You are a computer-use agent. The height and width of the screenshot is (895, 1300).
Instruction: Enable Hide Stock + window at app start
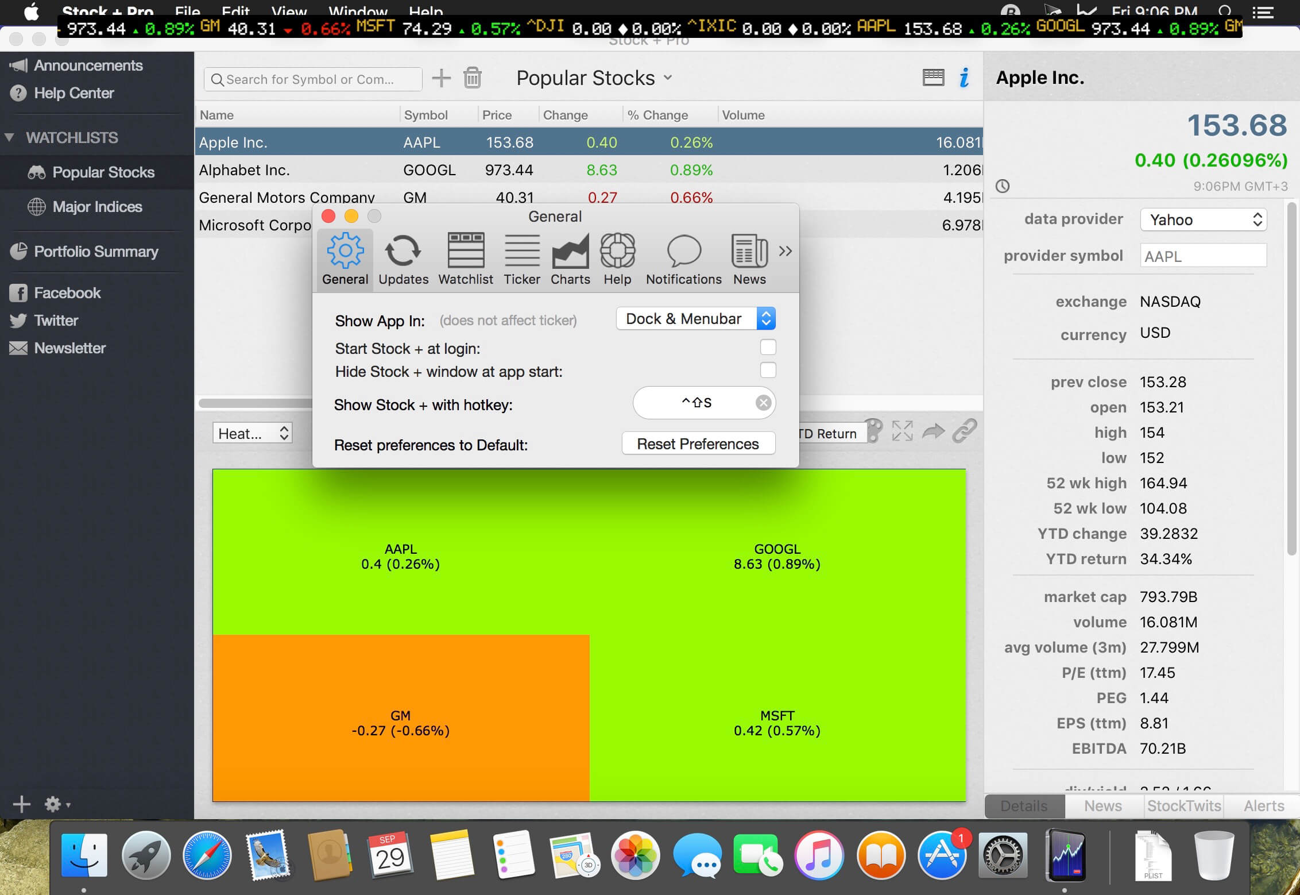click(768, 370)
